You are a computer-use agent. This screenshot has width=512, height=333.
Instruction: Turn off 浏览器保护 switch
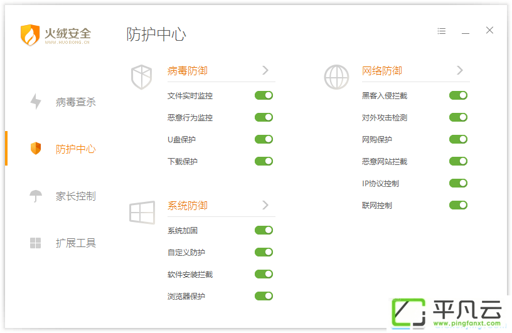[264, 296]
